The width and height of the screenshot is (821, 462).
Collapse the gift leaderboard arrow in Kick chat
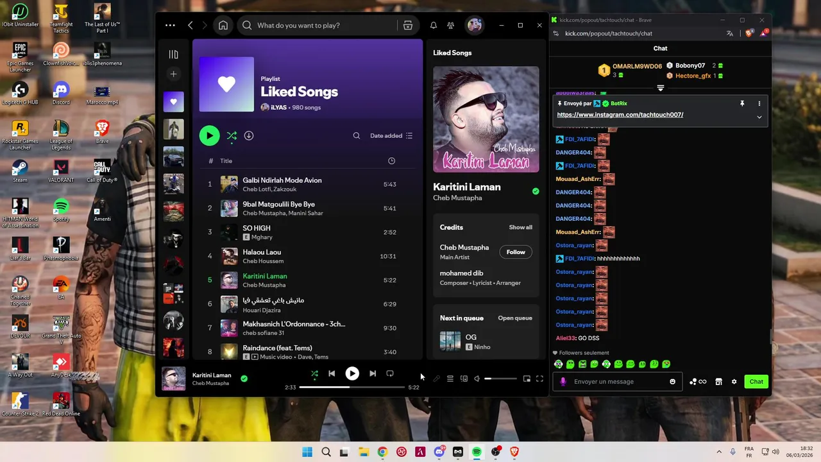point(661,88)
